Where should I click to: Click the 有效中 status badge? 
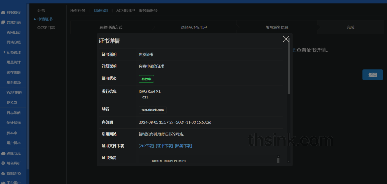pyautogui.click(x=146, y=79)
